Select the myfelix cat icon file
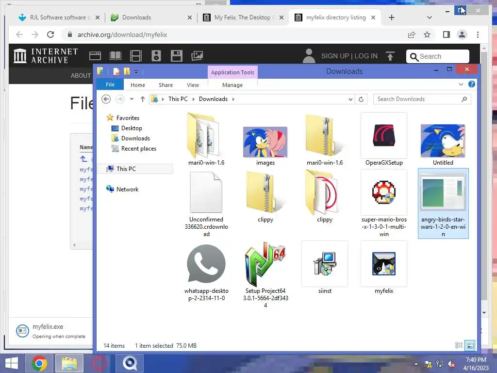 [x=384, y=264]
